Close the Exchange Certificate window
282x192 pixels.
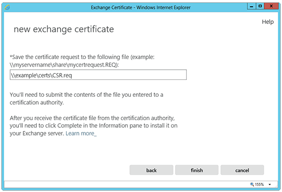[x=271, y=7]
